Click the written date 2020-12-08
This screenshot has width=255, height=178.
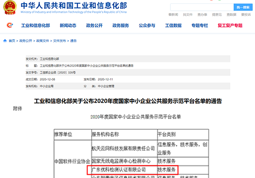47,79
